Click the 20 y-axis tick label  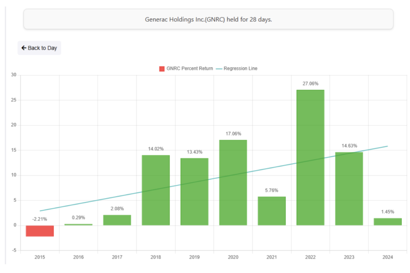[x=14, y=125]
